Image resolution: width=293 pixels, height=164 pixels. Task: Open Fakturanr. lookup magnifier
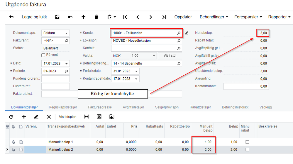click(67, 41)
